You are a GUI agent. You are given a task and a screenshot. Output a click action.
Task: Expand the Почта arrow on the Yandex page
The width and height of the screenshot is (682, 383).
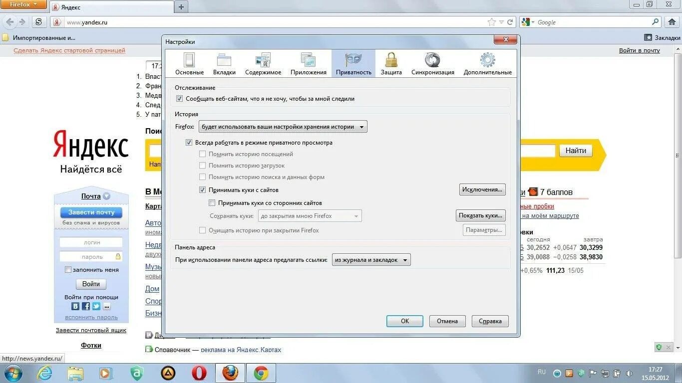point(106,196)
